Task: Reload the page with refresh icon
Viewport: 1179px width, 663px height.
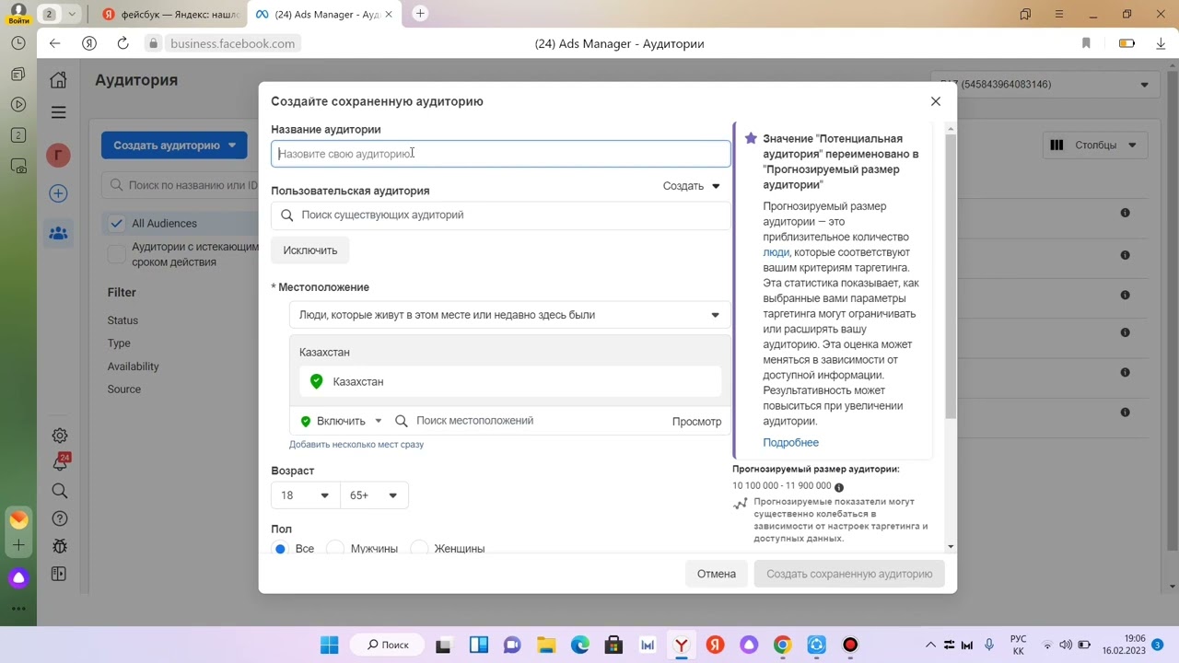Action: (123, 43)
